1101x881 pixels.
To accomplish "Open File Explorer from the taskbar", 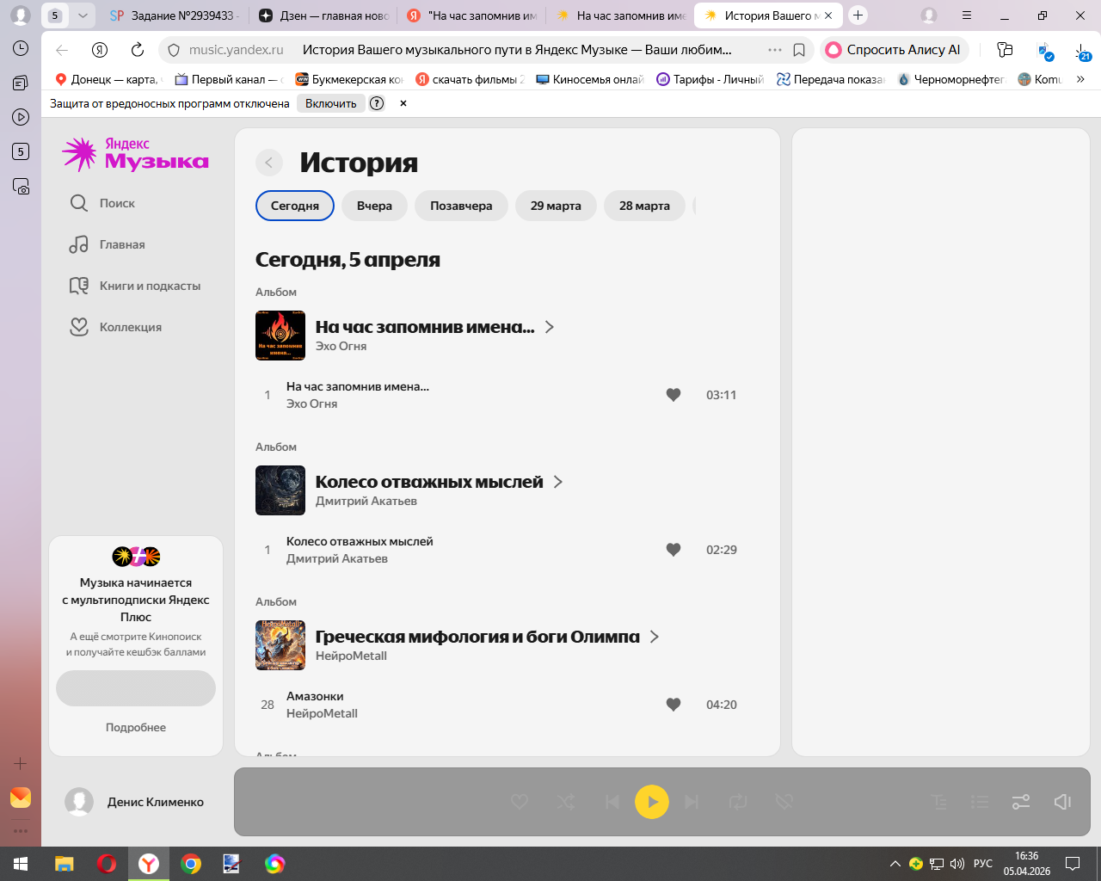I will [x=65, y=864].
